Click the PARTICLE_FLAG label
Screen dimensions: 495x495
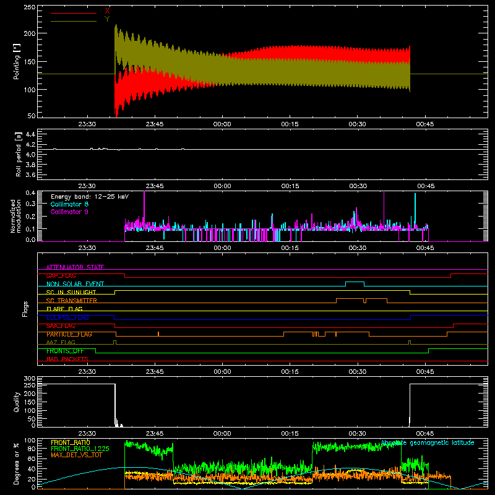[69, 334]
